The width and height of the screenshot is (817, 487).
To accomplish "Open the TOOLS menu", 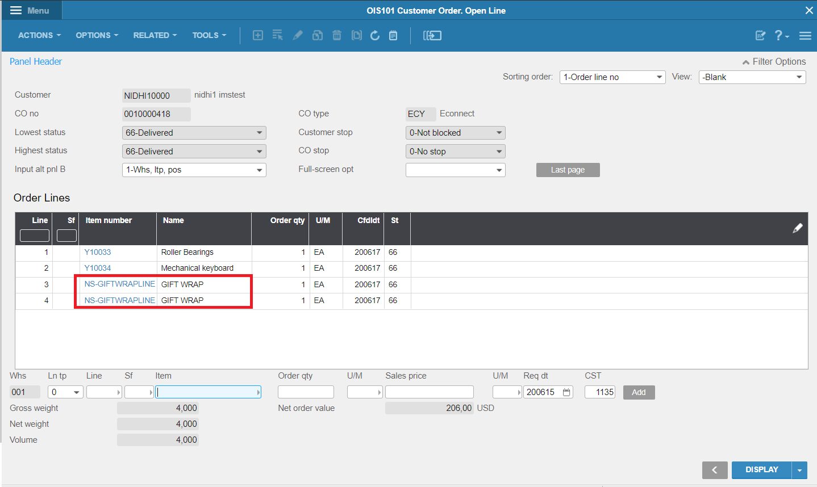I will point(209,35).
